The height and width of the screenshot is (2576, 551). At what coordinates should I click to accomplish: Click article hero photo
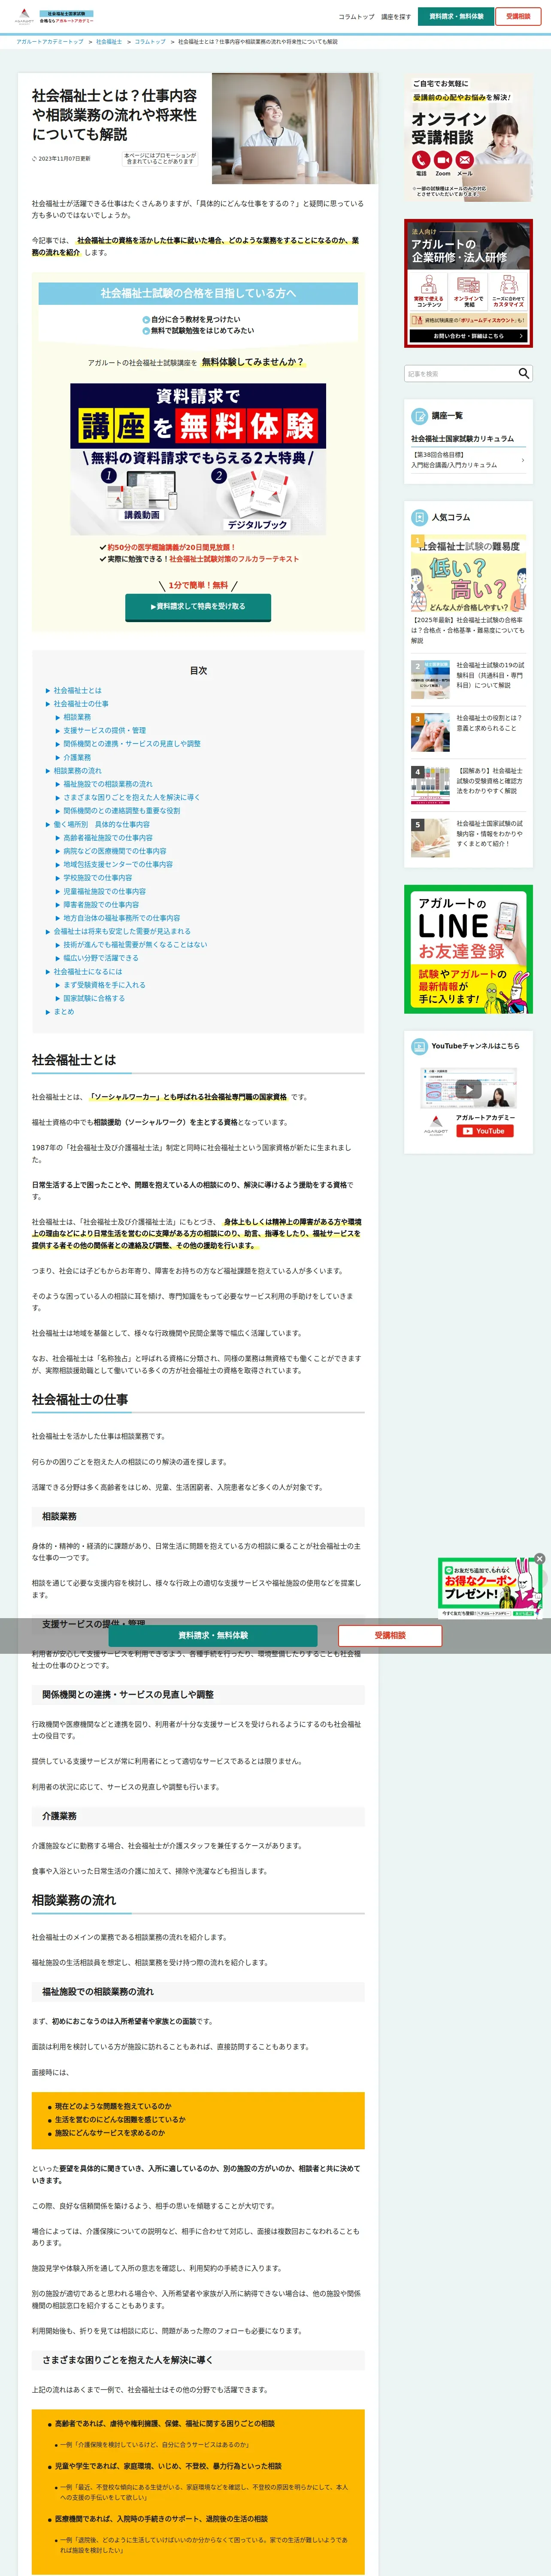pyautogui.click(x=294, y=128)
